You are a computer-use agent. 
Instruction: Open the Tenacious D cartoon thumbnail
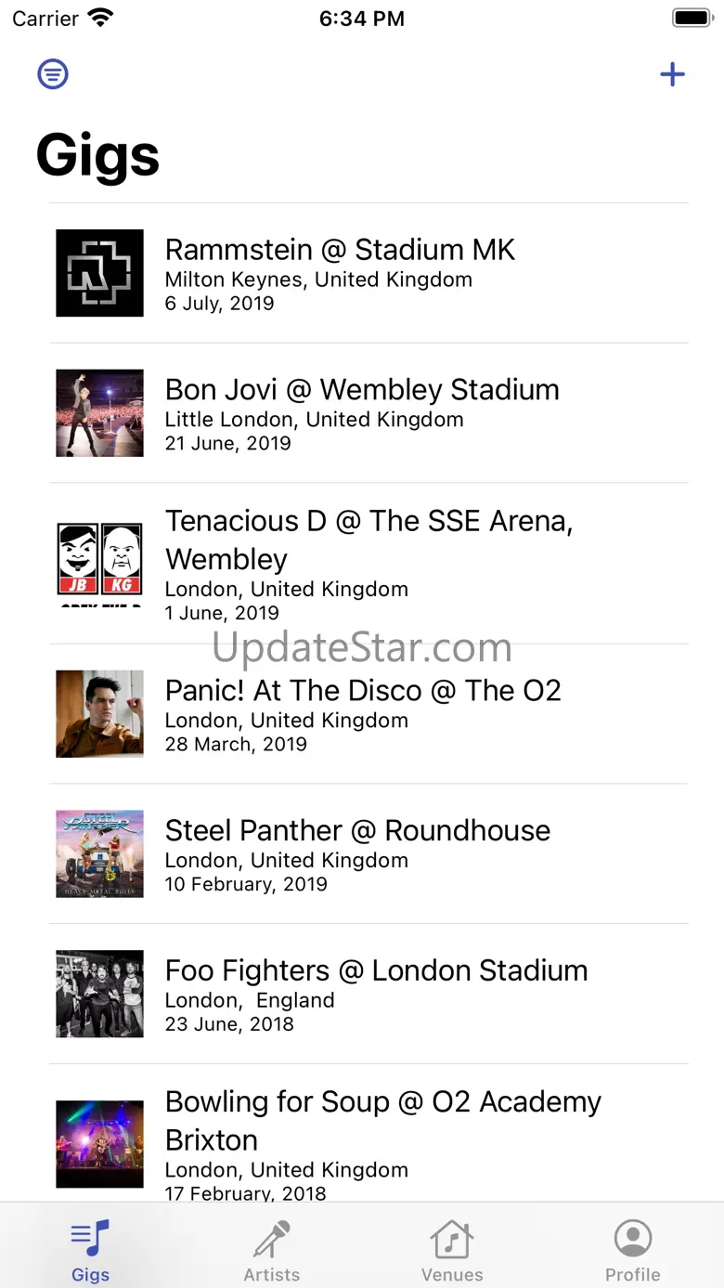[99, 564]
